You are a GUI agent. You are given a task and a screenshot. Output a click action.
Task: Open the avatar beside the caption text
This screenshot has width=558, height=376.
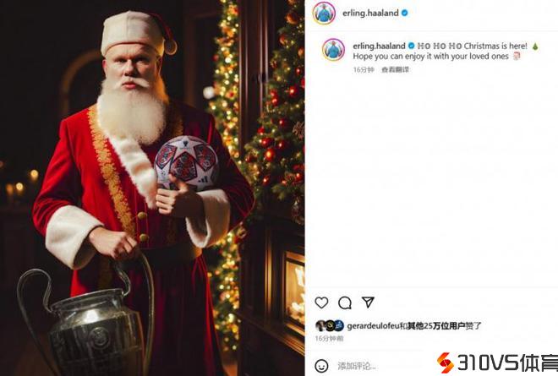click(x=333, y=50)
